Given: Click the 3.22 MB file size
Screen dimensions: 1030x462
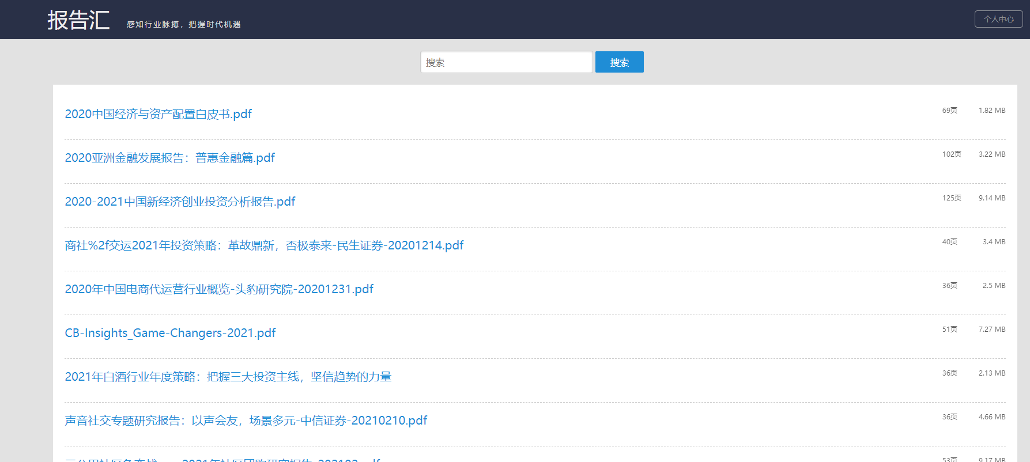Looking at the screenshot, I should click(991, 154).
